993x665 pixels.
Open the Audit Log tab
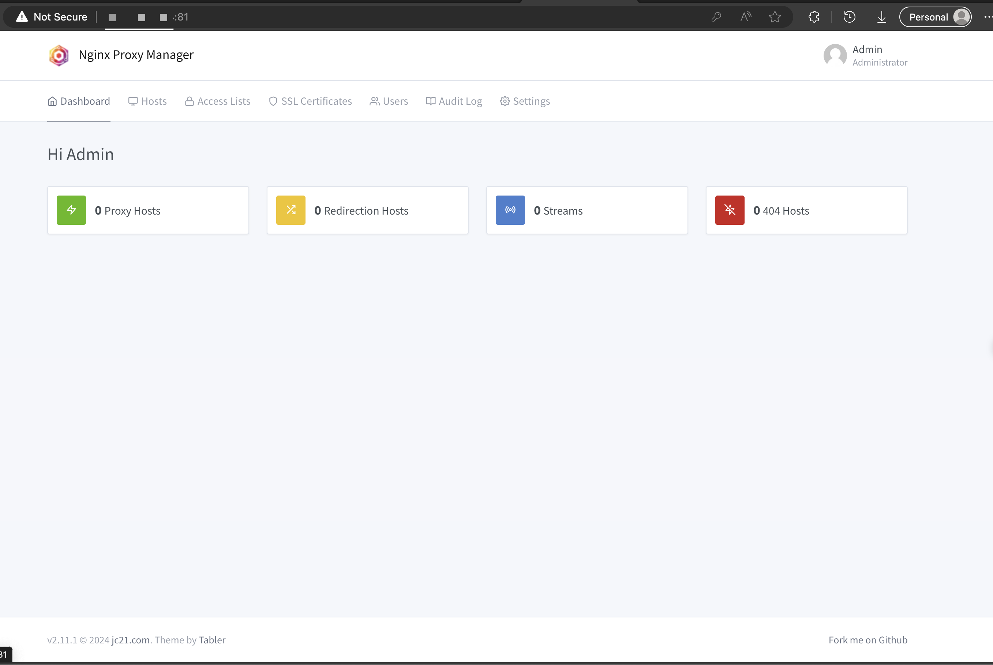pos(454,101)
